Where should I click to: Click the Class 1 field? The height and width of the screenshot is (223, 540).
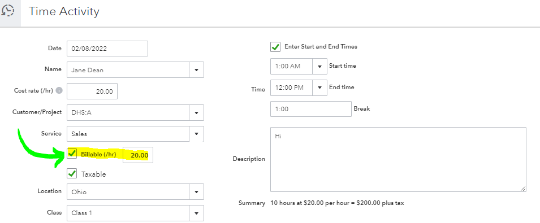coord(128,213)
